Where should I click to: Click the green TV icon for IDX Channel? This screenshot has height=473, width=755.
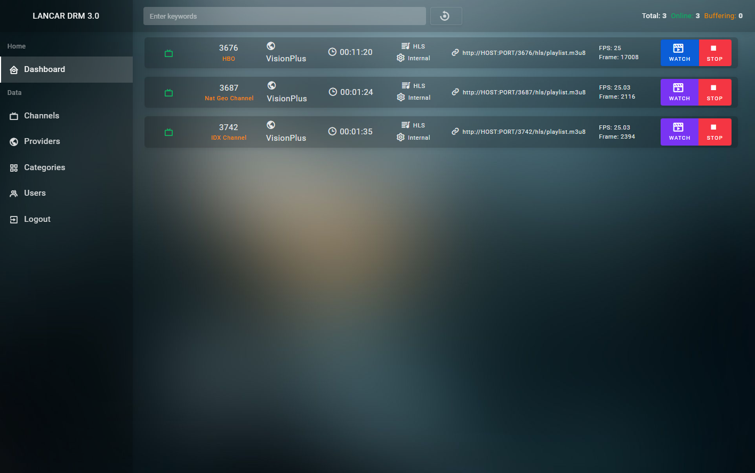tap(169, 132)
